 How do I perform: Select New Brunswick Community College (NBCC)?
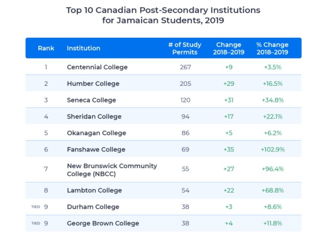click(112, 170)
